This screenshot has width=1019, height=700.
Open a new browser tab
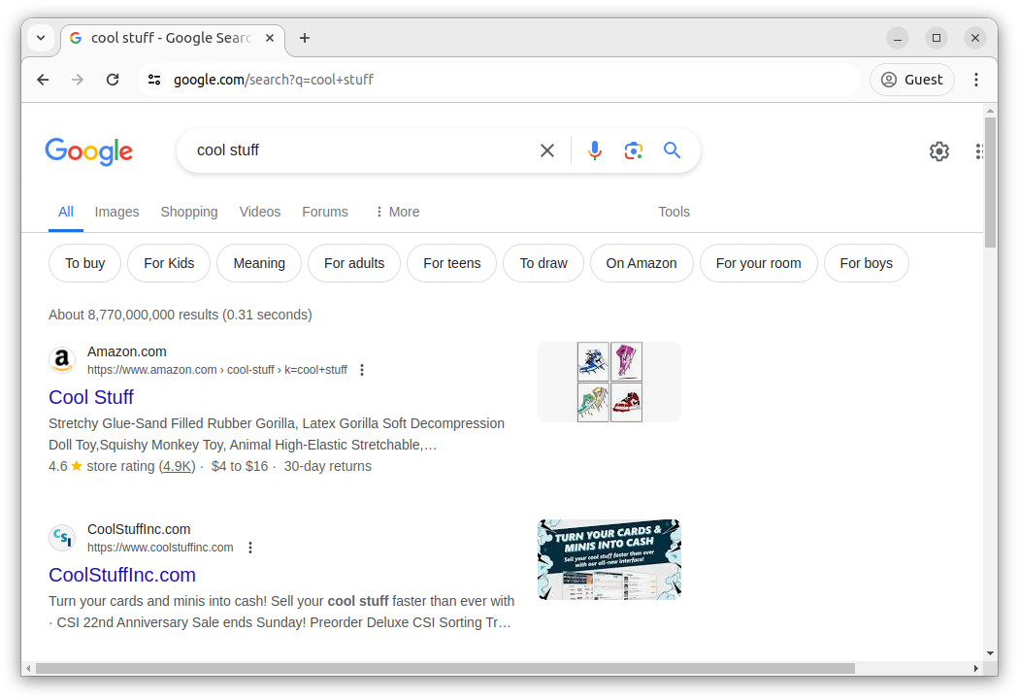coord(304,38)
